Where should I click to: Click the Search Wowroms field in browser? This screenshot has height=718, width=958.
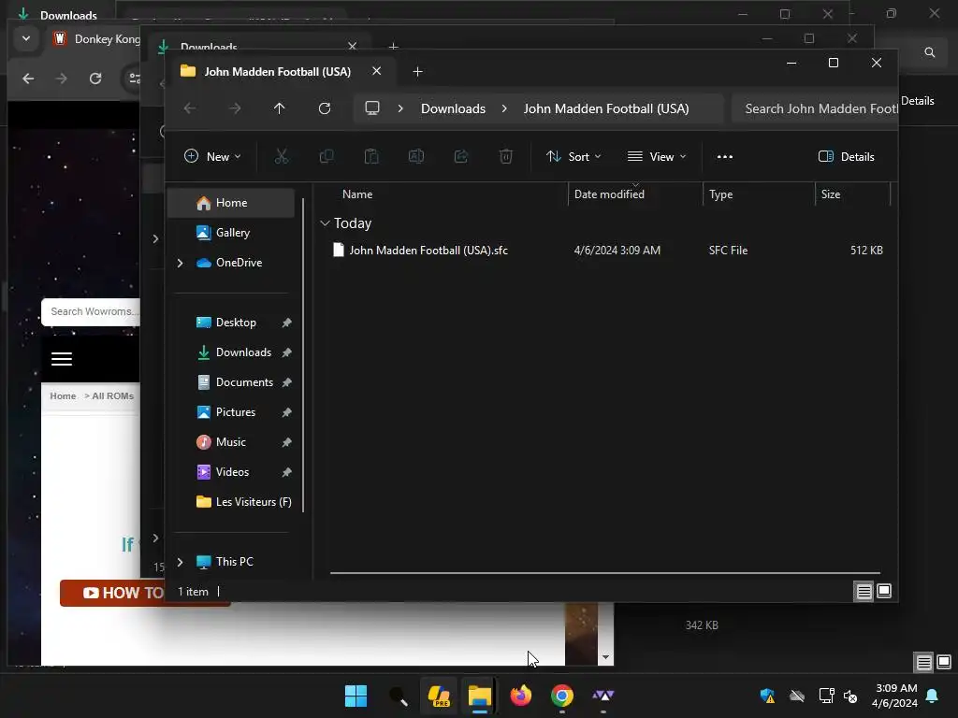(x=92, y=311)
